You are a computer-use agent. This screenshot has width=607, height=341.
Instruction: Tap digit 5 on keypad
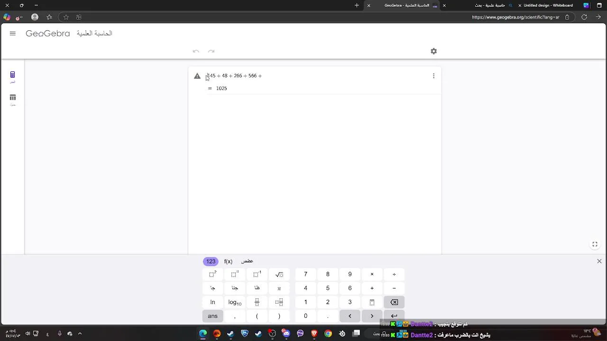click(328, 288)
